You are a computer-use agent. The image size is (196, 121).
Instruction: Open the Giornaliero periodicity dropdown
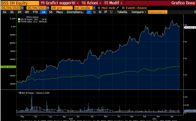click(75, 12)
